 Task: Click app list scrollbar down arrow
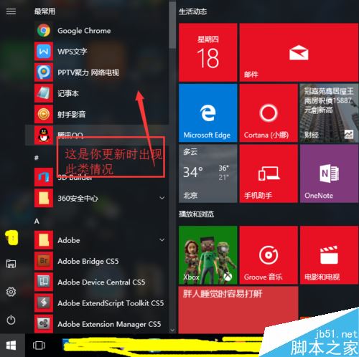point(172,330)
